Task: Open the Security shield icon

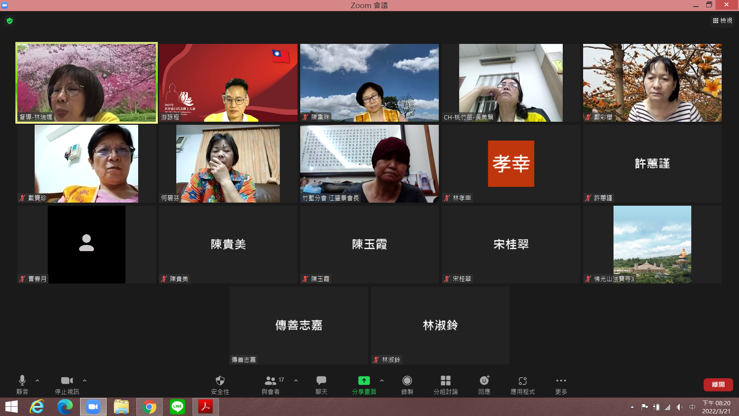Action: 220,381
